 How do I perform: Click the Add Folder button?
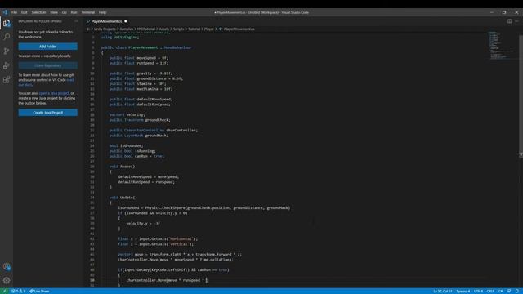pyautogui.click(x=48, y=47)
